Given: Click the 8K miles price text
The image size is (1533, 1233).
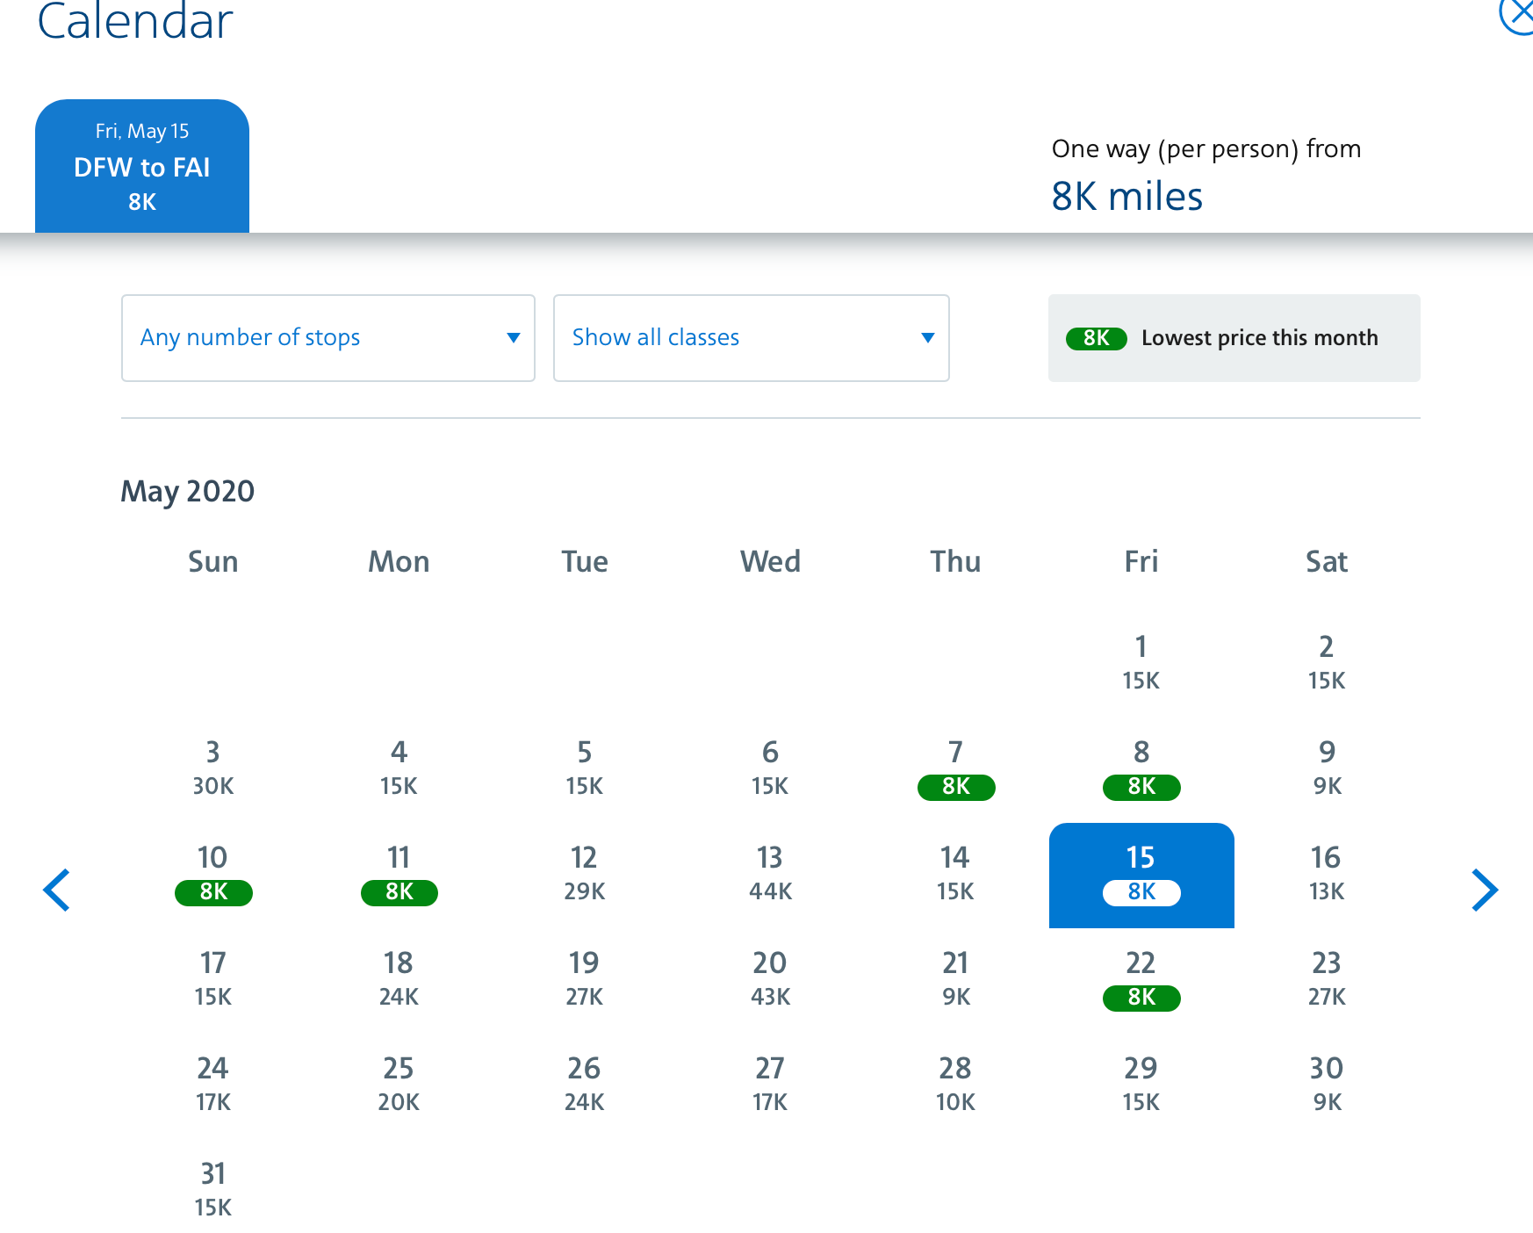Looking at the screenshot, I should point(1127,196).
